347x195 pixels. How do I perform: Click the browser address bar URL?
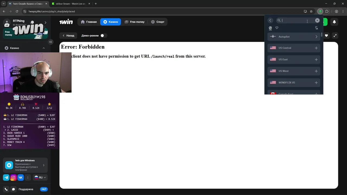(x=52, y=11)
